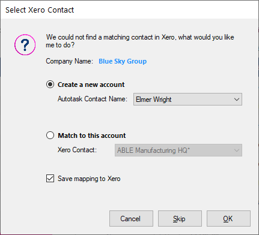259x235 pixels.
Task: Choose the Match to this account option
Action: pos(50,135)
